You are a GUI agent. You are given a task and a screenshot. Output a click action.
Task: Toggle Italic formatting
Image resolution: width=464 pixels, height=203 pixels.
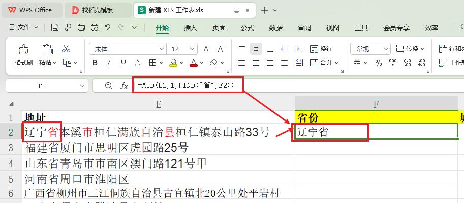(x=109, y=63)
